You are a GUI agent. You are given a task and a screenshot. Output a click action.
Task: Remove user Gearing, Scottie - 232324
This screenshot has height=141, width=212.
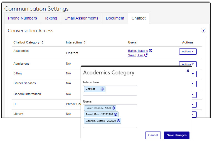click(x=119, y=121)
